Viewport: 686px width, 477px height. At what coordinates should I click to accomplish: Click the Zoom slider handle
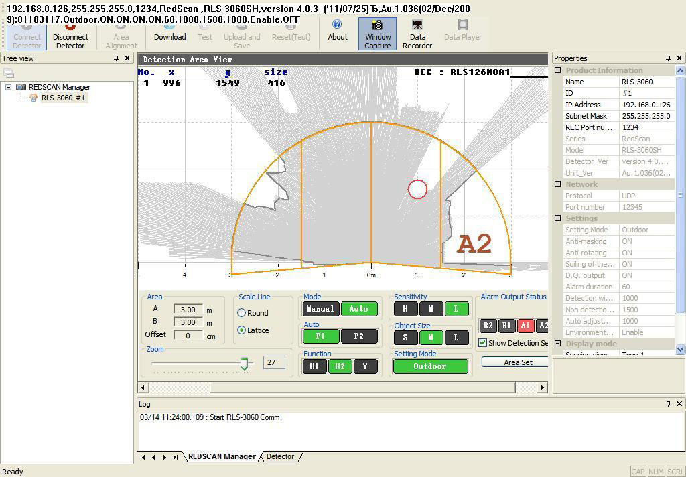pyautogui.click(x=245, y=364)
